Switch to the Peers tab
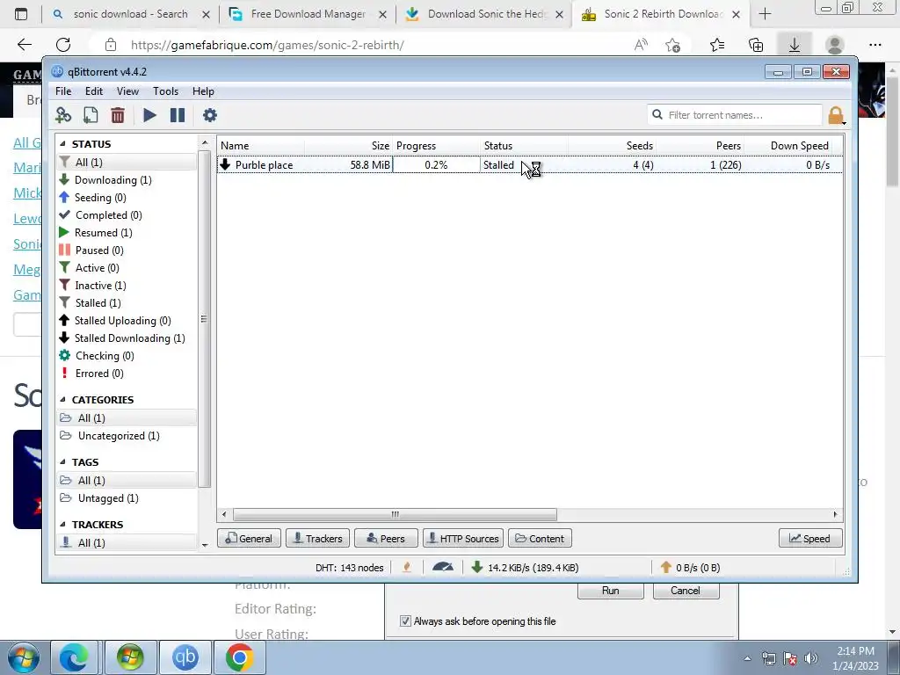900x675 pixels. pos(386,539)
